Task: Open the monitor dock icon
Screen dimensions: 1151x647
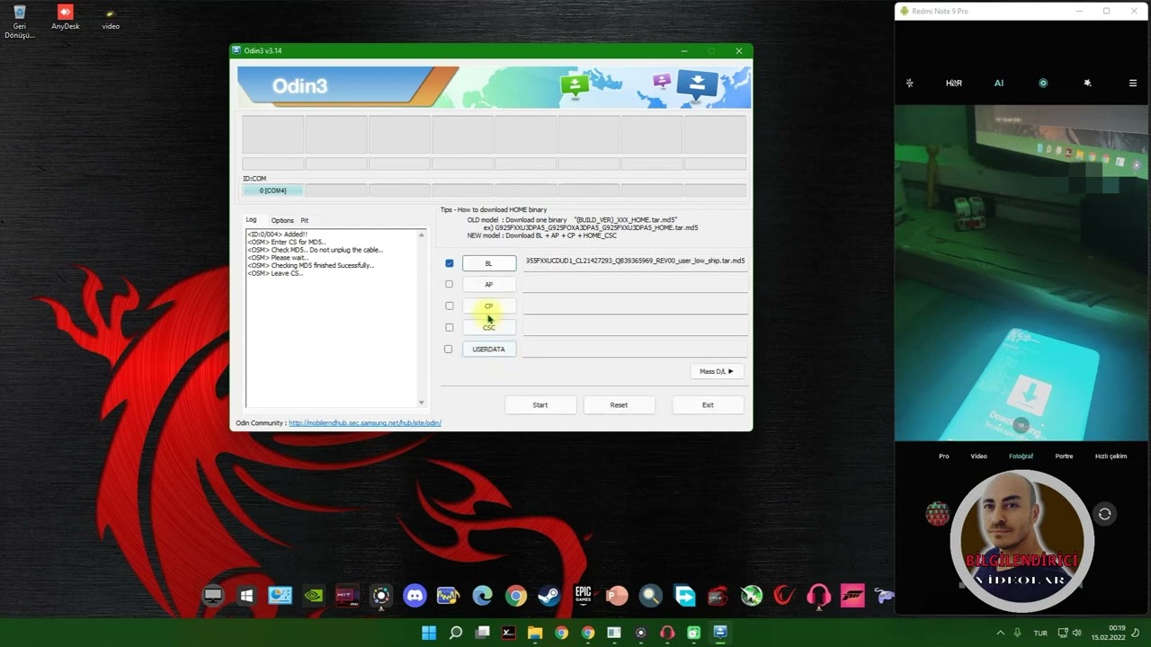Action: click(212, 595)
